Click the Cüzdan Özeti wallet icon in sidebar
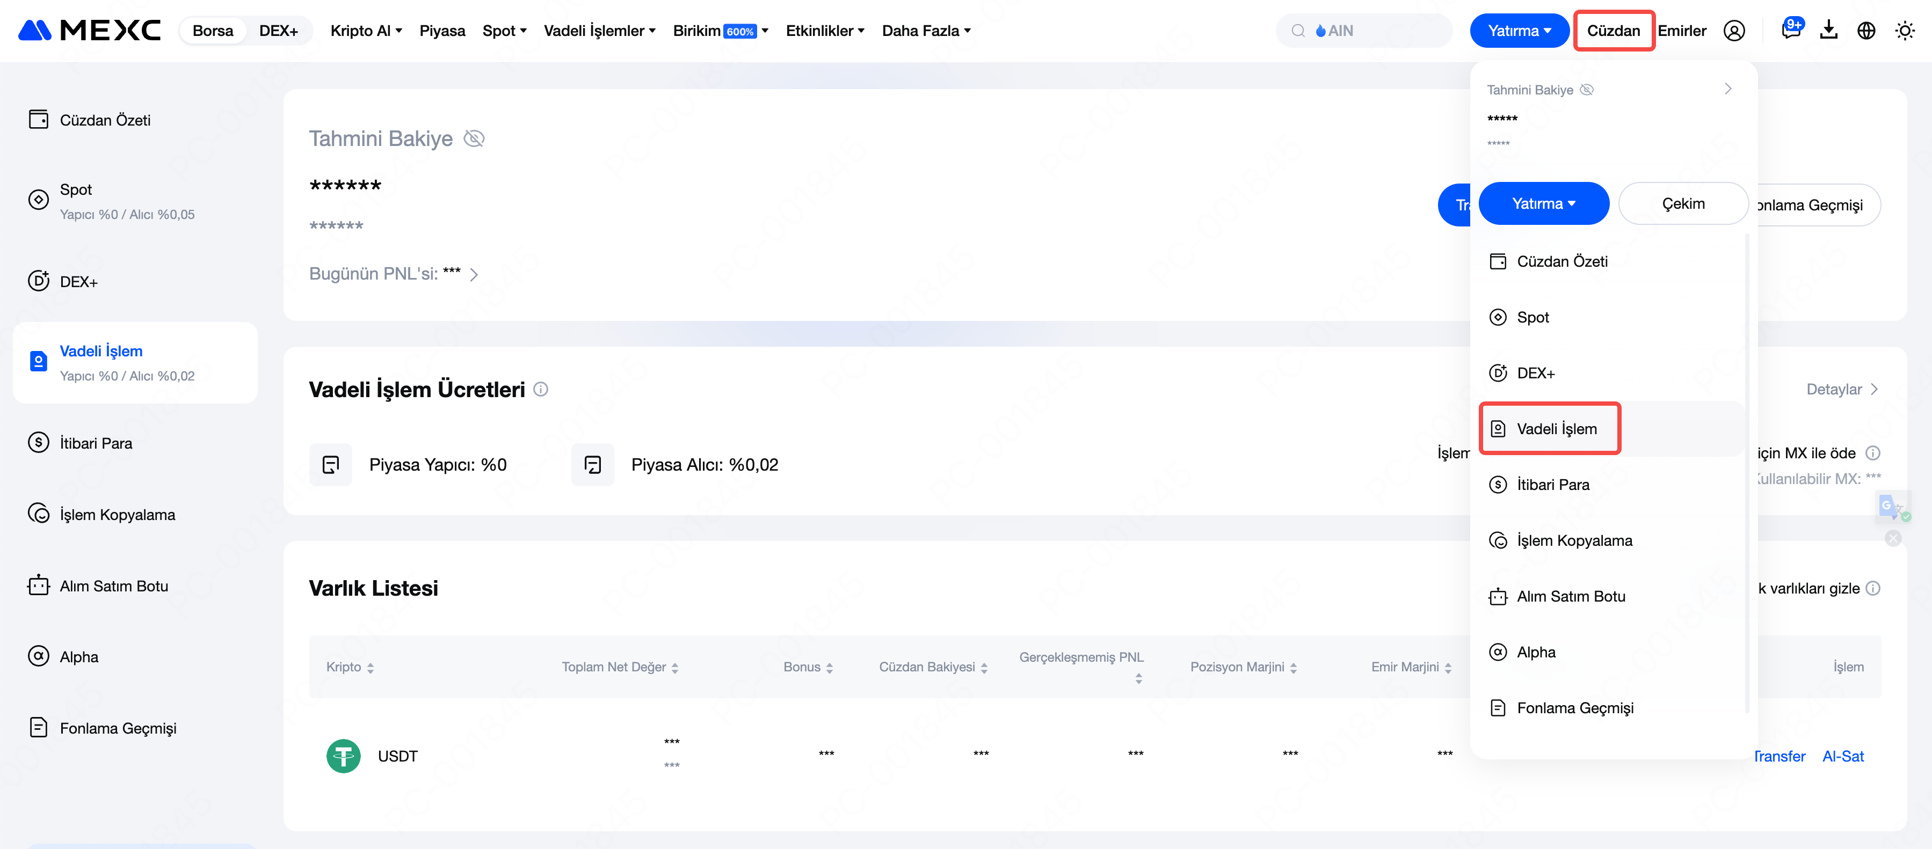The image size is (1932, 849). pyautogui.click(x=38, y=119)
